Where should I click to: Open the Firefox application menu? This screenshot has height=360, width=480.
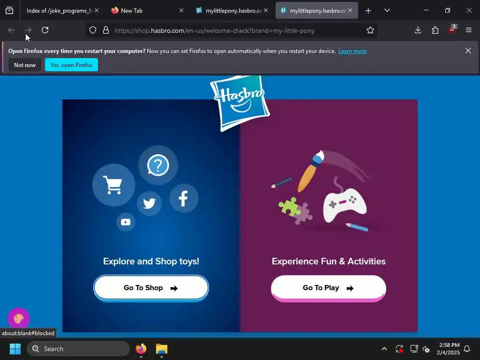coord(469,30)
